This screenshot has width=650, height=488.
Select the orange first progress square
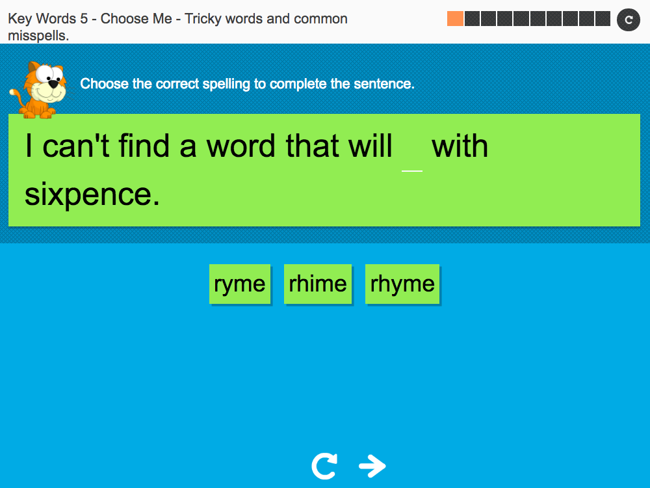[x=456, y=18]
